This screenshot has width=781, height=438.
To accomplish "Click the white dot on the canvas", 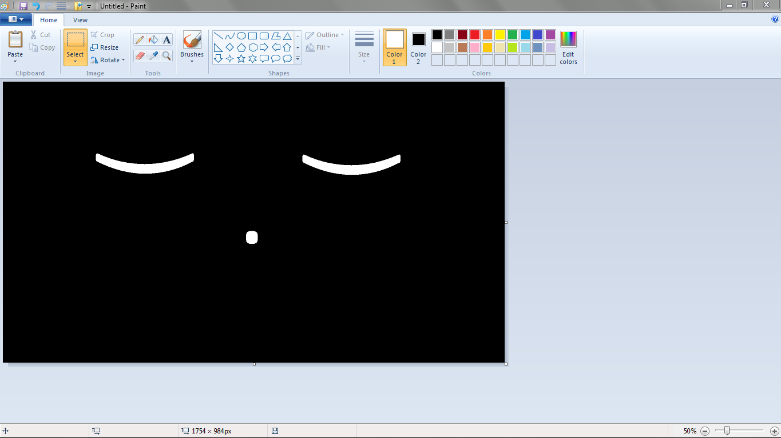I will coord(252,238).
